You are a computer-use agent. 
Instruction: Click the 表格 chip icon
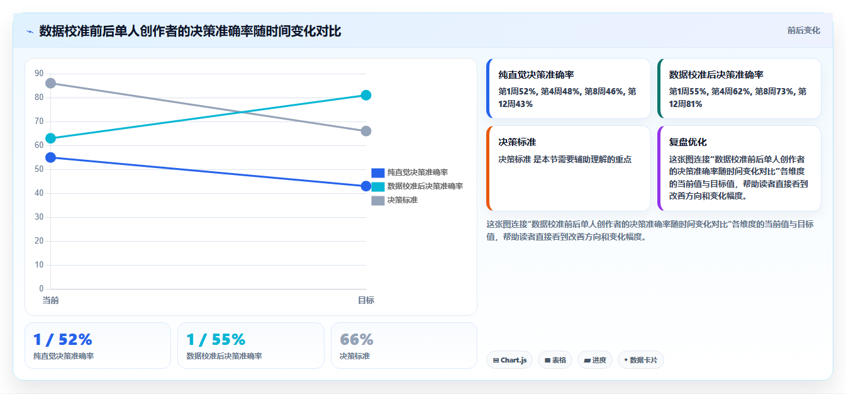click(x=547, y=361)
